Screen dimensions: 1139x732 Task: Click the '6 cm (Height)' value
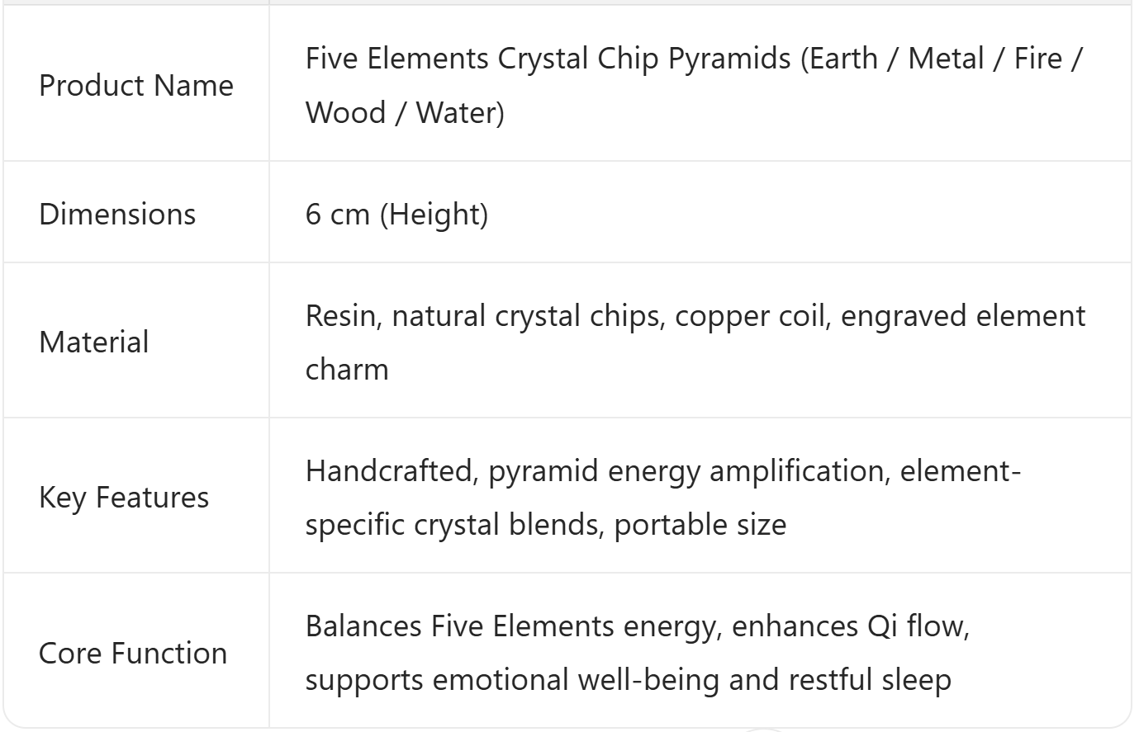point(396,214)
